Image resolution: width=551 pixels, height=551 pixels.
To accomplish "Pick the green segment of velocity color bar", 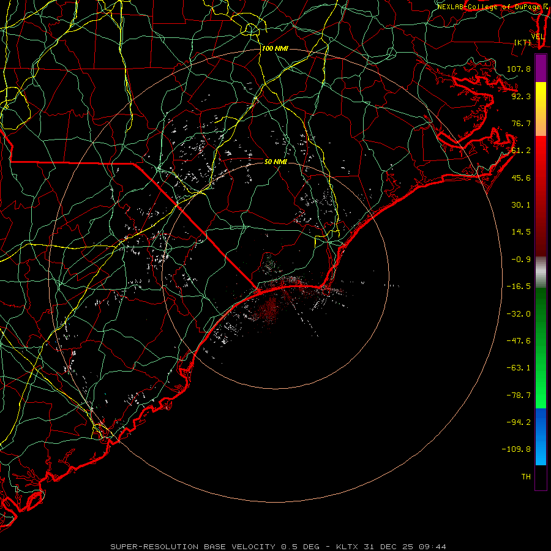I will (541, 348).
